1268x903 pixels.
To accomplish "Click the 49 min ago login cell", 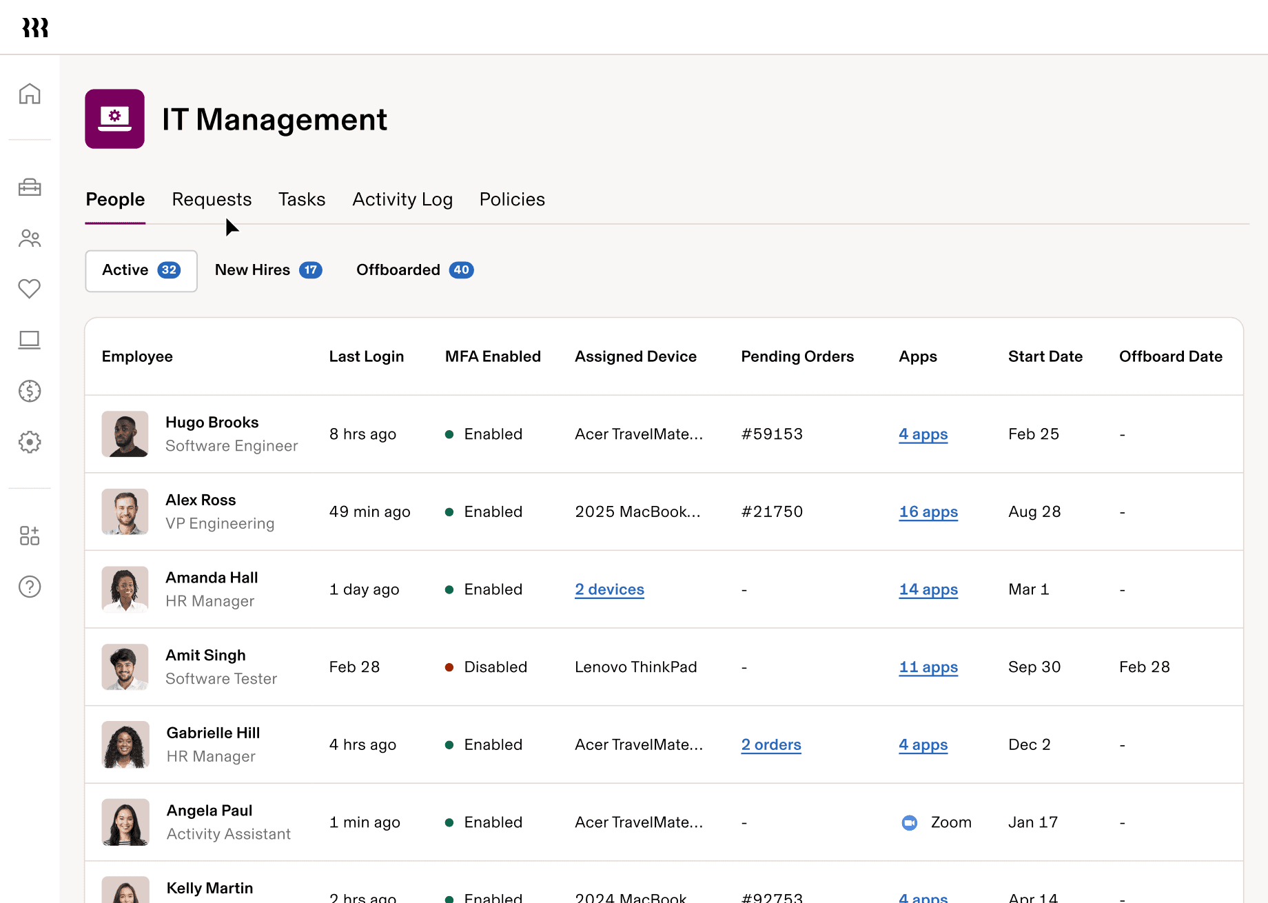I will point(369,512).
